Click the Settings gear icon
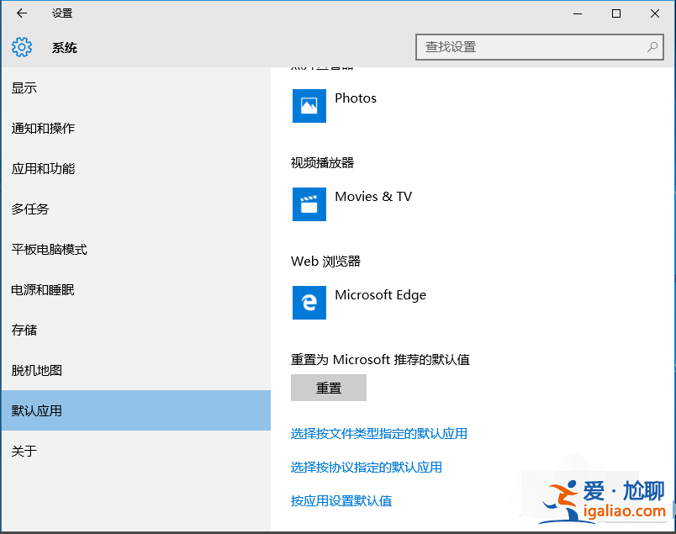 (21, 47)
